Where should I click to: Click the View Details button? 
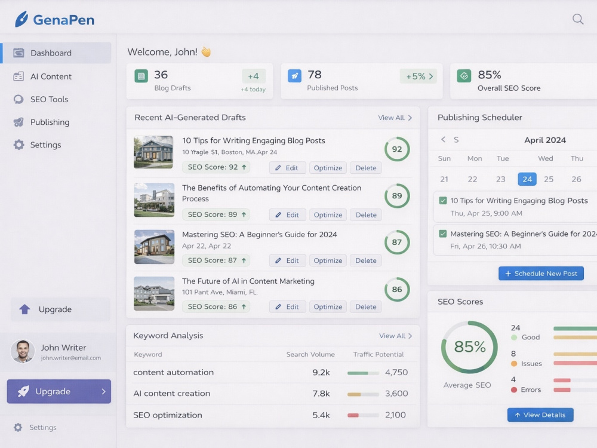[x=540, y=415]
